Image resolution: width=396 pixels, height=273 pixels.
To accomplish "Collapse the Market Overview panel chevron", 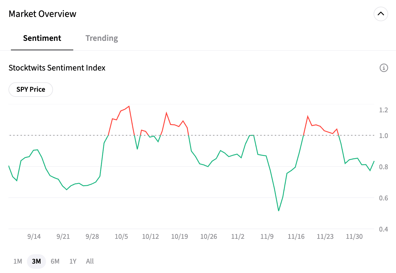I will pos(381,14).
